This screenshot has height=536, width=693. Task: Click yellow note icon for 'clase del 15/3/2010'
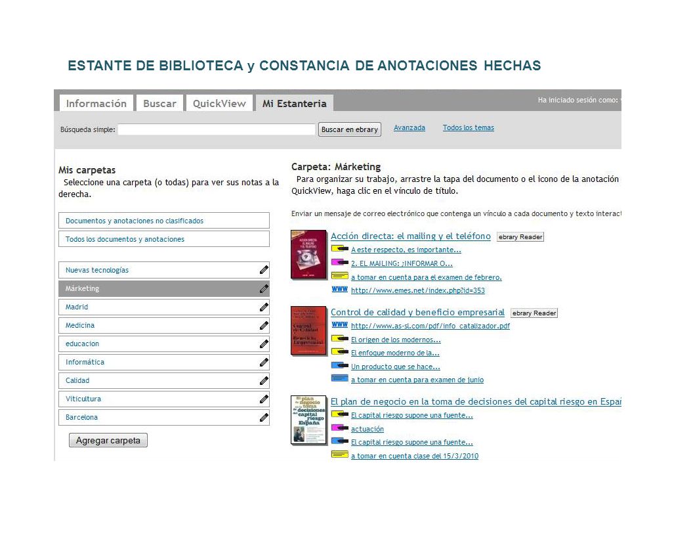click(340, 455)
